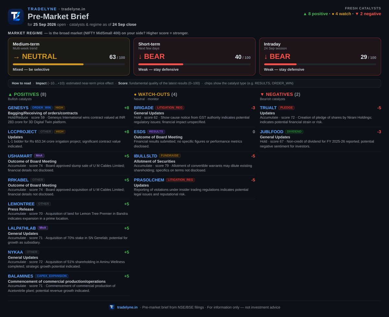Open the GENESYS ticker link

click(x=18, y=108)
